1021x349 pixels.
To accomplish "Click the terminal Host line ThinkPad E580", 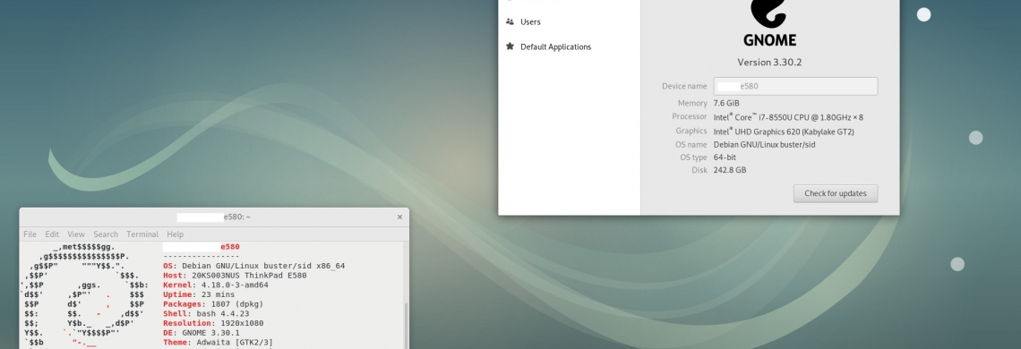I will pyautogui.click(x=235, y=276).
